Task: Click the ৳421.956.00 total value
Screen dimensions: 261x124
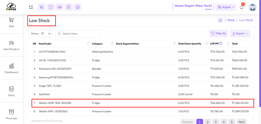Action: point(239,52)
